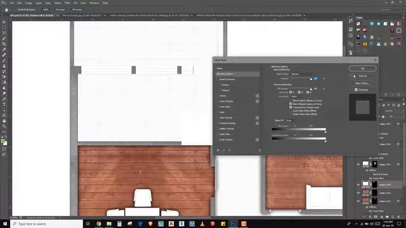The image size is (406, 228).
Task: Select the Zoom tool
Action: pyautogui.click(x=4, y=127)
